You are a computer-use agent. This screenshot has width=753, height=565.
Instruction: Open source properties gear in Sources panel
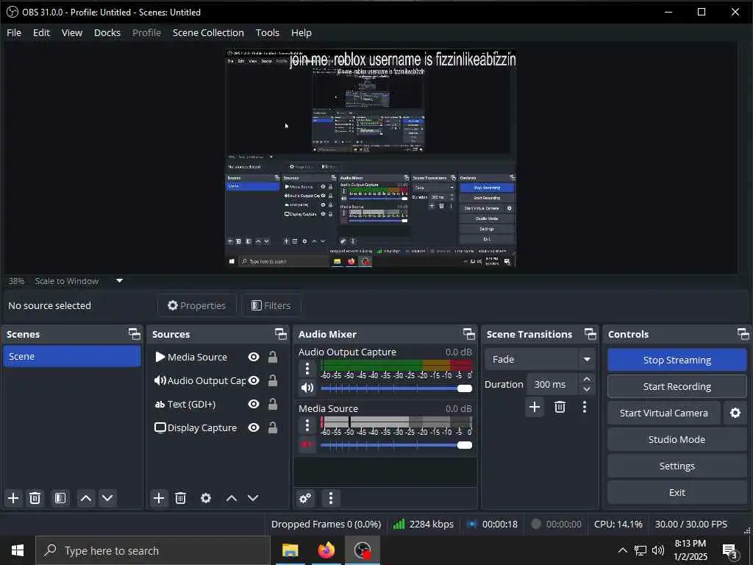(206, 498)
